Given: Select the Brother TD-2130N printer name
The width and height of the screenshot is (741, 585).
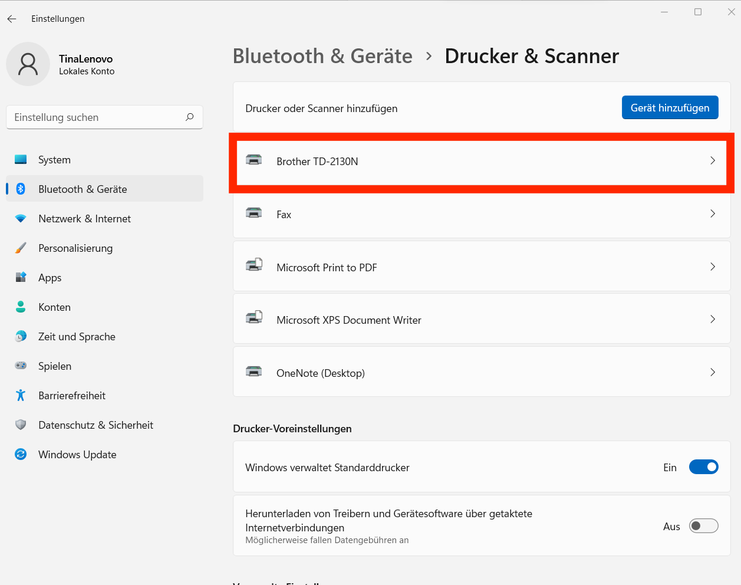Looking at the screenshot, I should 317,162.
